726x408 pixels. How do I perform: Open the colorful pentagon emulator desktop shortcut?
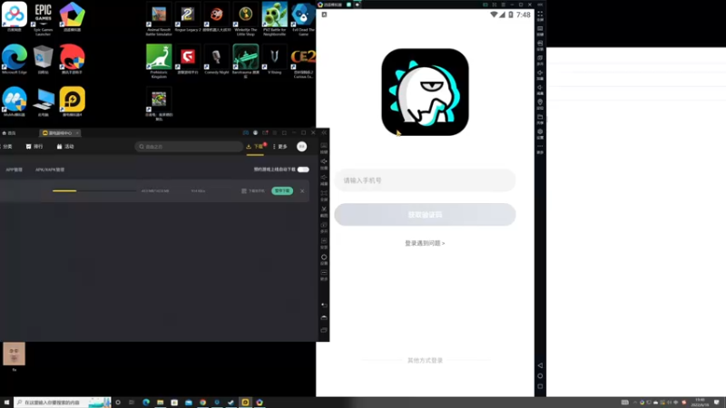tap(73, 17)
